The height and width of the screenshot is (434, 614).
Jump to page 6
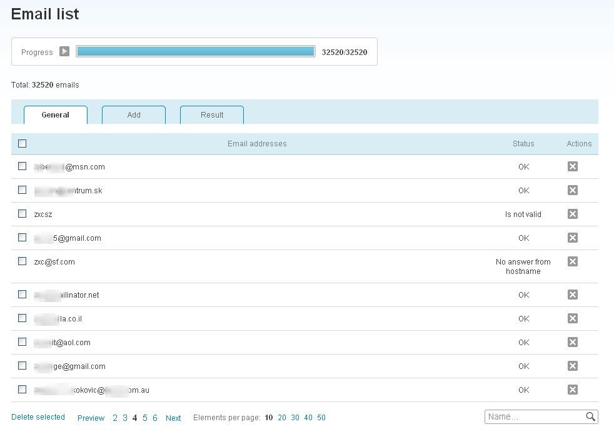[x=155, y=418]
